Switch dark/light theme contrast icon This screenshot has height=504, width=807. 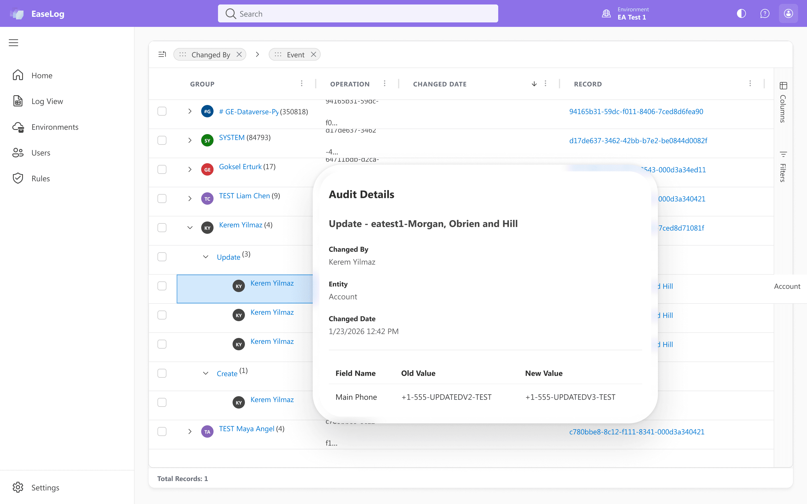741,14
